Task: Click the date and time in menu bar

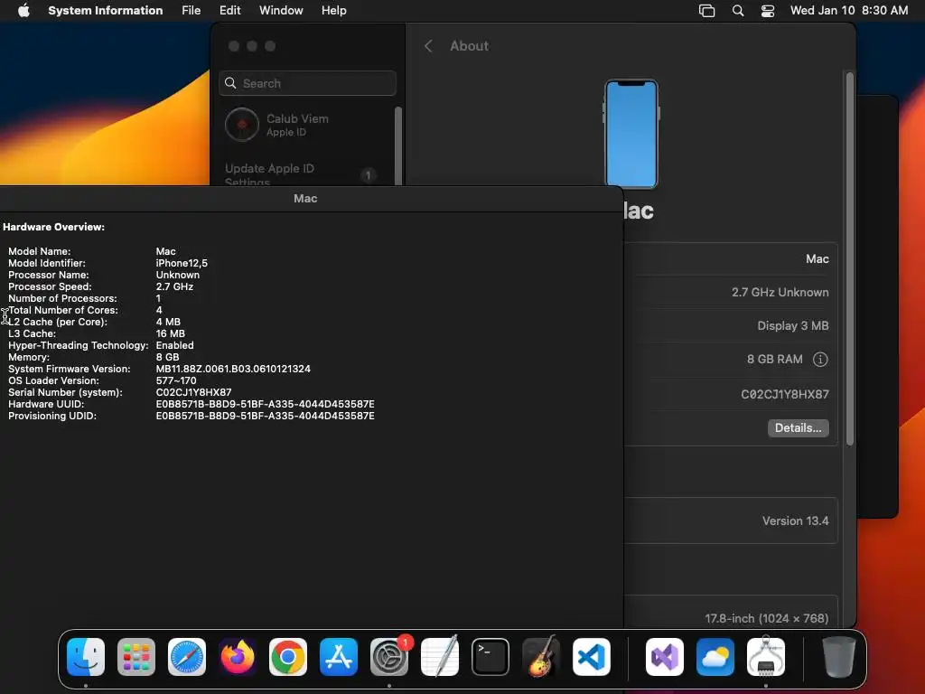Action: 849,10
